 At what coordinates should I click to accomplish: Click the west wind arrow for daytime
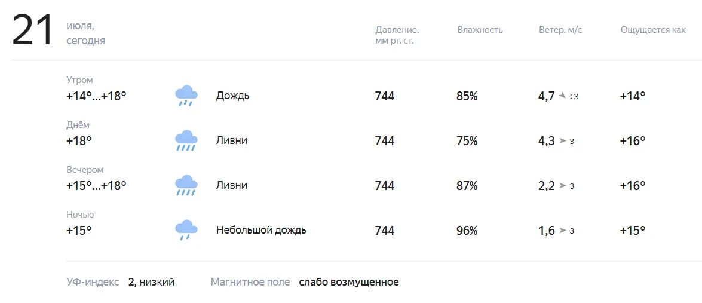pyautogui.click(x=563, y=141)
